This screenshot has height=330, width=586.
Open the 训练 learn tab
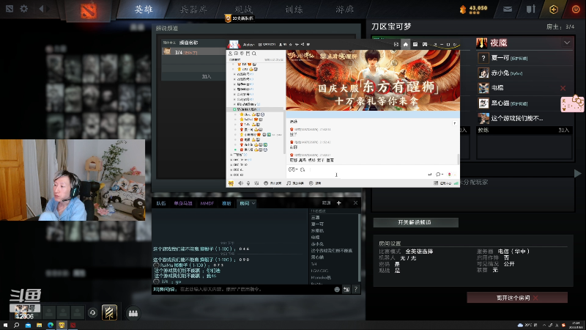pos(294,10)
